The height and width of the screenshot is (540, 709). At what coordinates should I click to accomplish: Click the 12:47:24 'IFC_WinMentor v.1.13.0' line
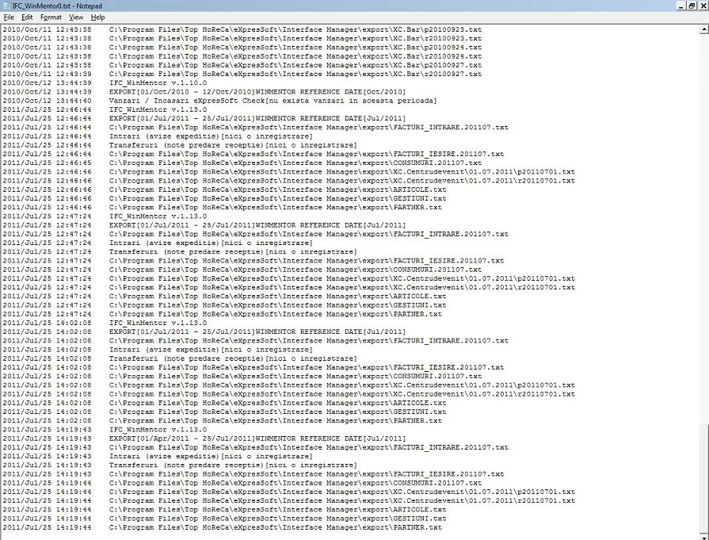point(105,216)
